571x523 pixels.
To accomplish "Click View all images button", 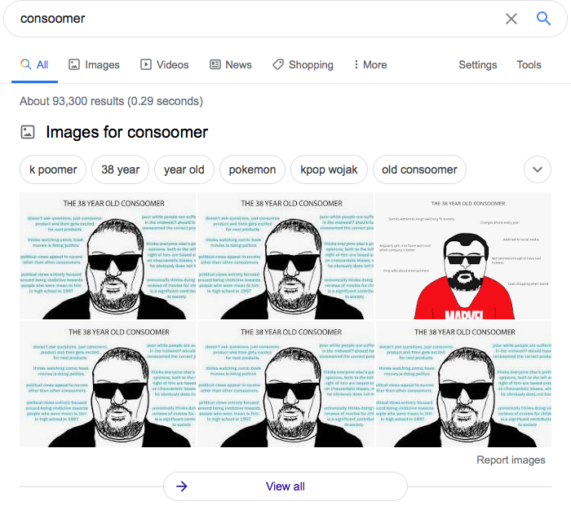I will pyautogui.click(x=285, y=486).
